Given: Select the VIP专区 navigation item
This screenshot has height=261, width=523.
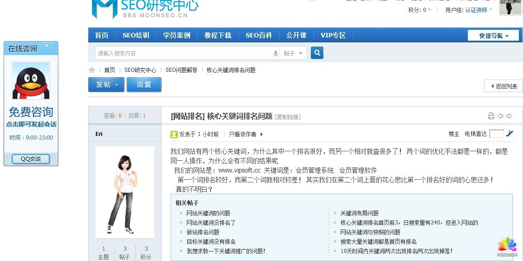Looking at the screenshot, I should (333, 35).
